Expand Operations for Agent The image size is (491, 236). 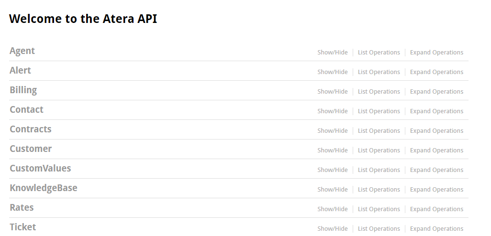(x=436, y=53)
